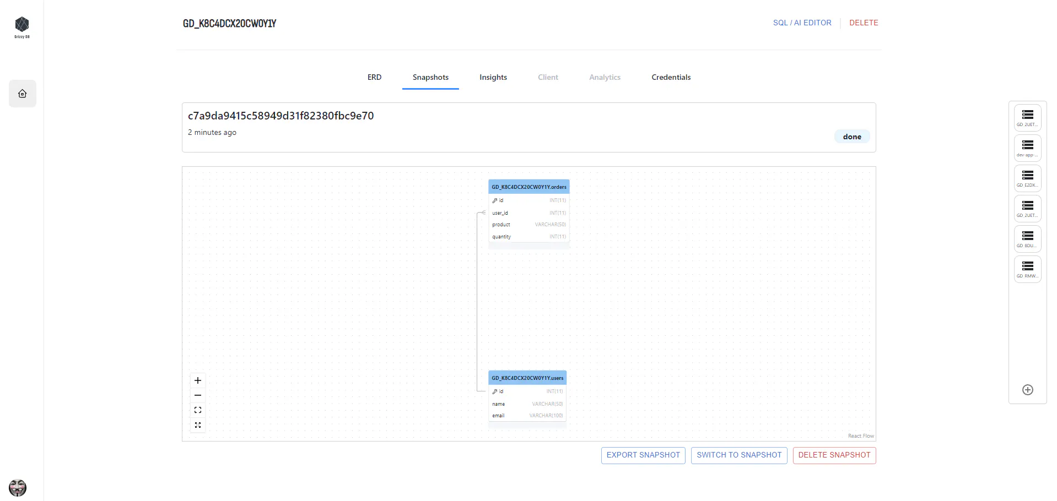Select the users table header node

527,378
